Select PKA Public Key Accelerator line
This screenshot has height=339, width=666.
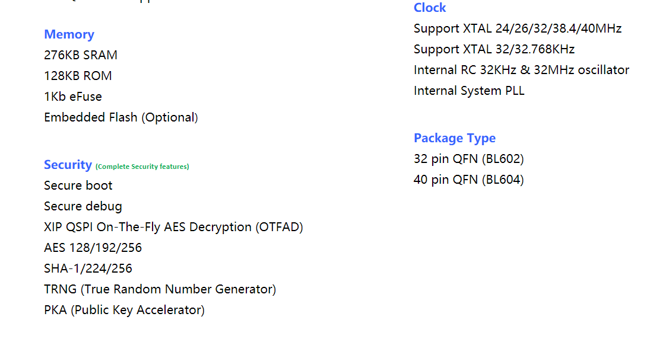coord(125,310)
